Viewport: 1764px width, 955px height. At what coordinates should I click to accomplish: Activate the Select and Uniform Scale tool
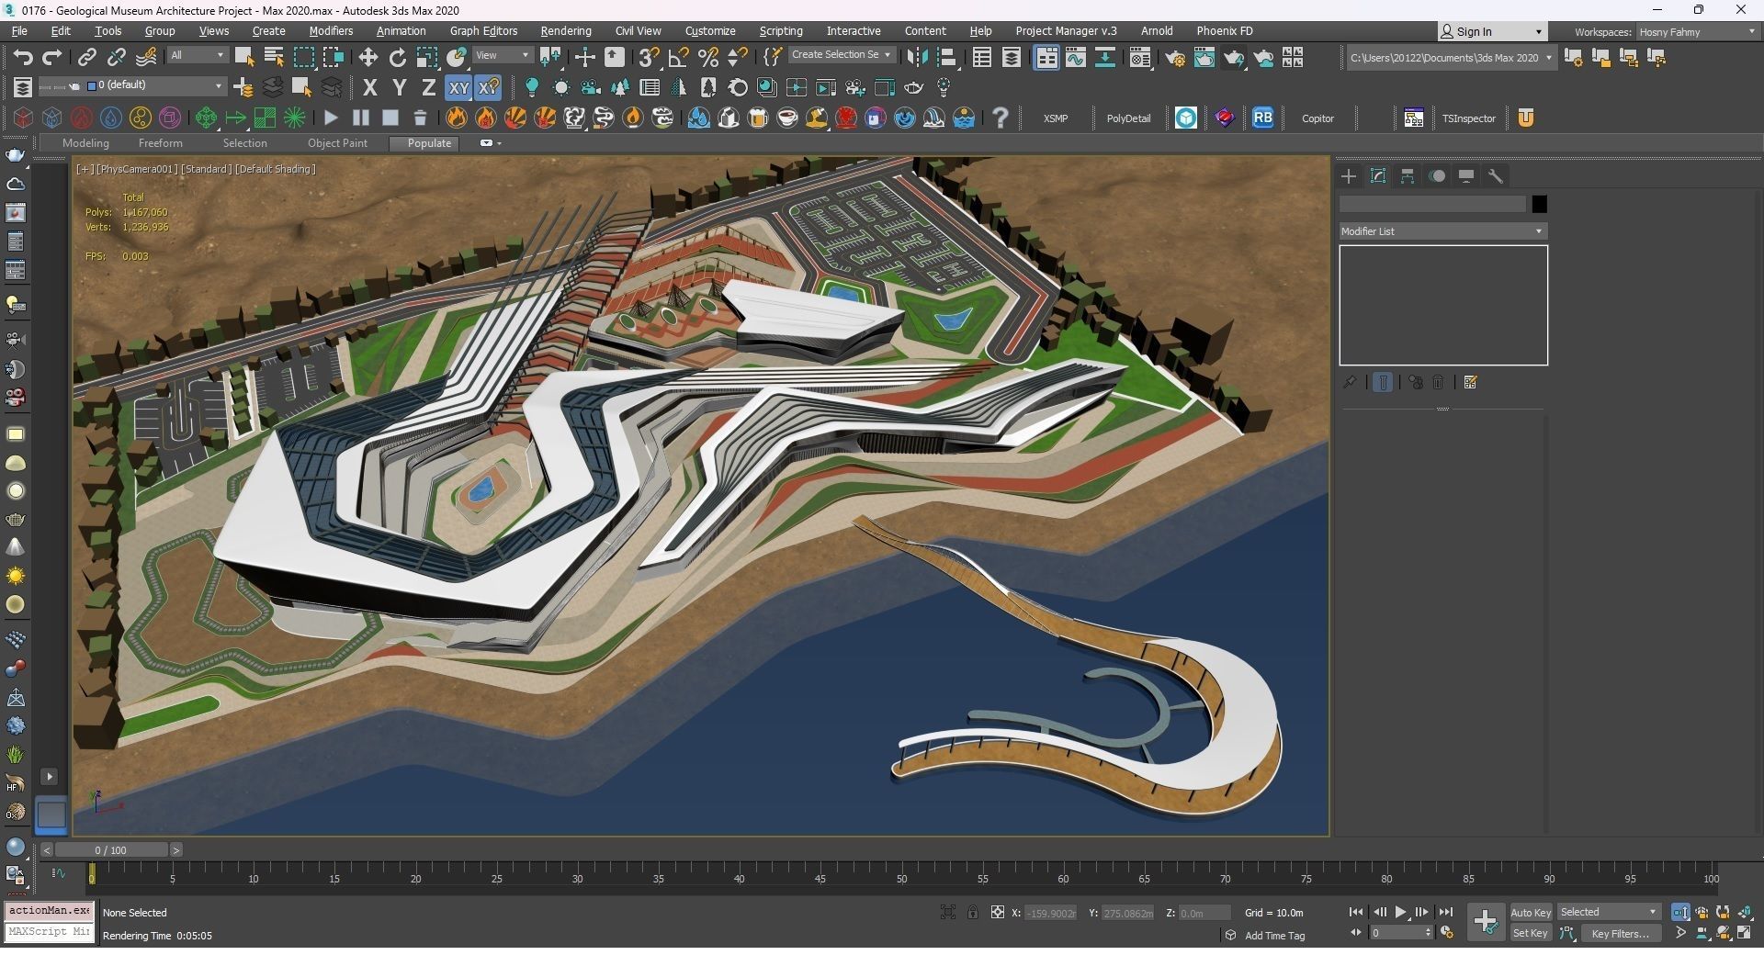pyautogui.click(x=427, y=58)
